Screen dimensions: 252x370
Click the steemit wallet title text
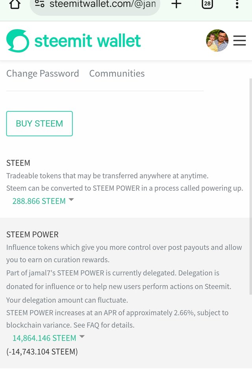pos(87,40)
